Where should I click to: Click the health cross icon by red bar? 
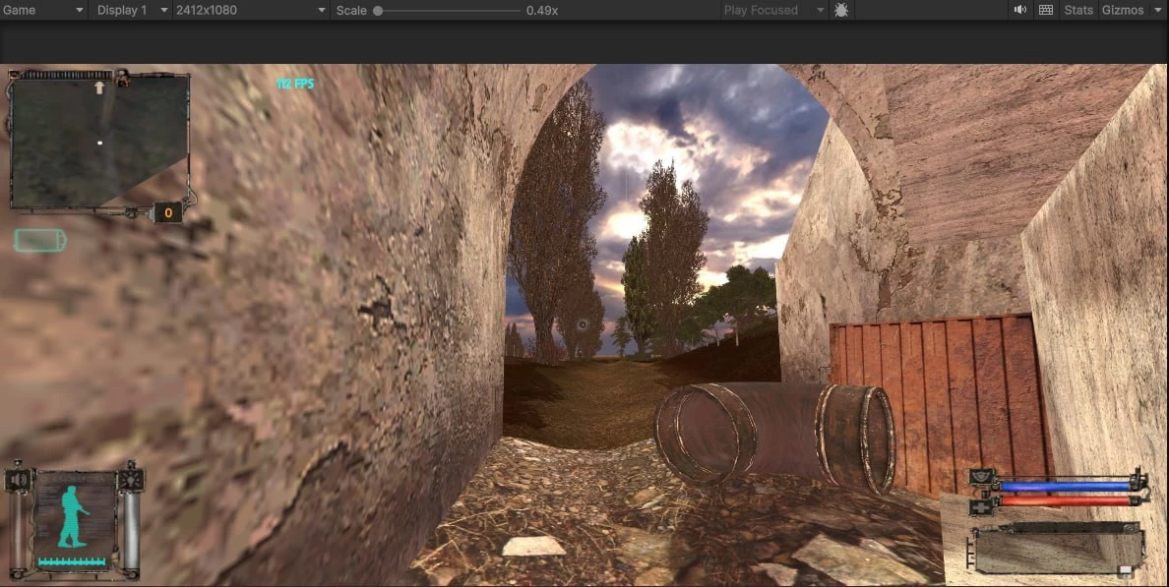pos(981,505)
